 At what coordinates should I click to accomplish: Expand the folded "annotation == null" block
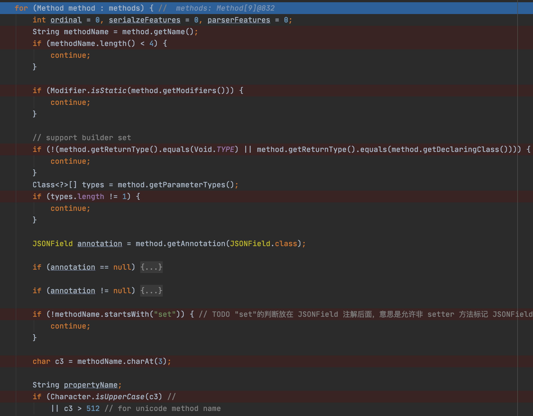coord(151,267)
